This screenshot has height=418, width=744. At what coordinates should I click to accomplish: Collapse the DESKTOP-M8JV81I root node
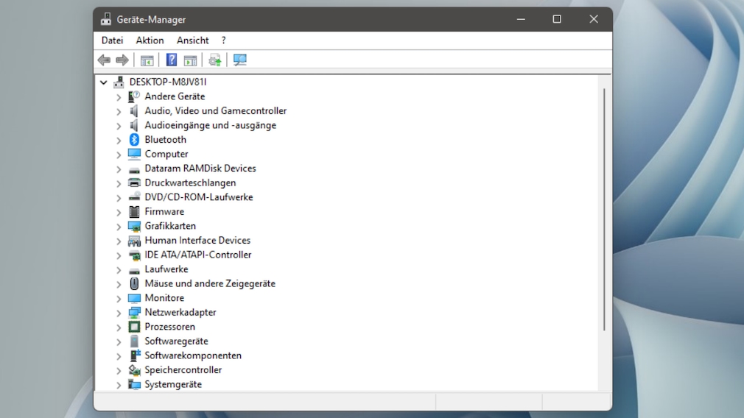click(104, 82)
